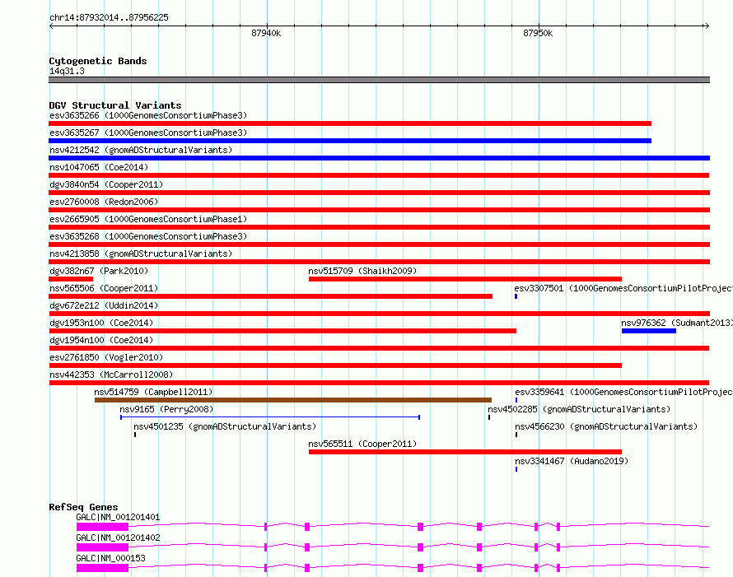
Task: Click the ruler's right arrow end
Action: [x=707, y=26]
